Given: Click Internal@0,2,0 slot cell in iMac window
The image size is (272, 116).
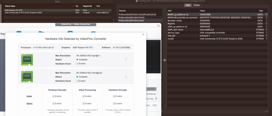Looking at the screenshot, I should (102, 13).
